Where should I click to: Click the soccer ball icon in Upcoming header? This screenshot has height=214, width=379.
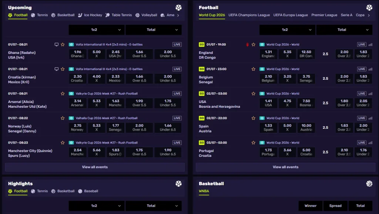(x=179, y=8)
